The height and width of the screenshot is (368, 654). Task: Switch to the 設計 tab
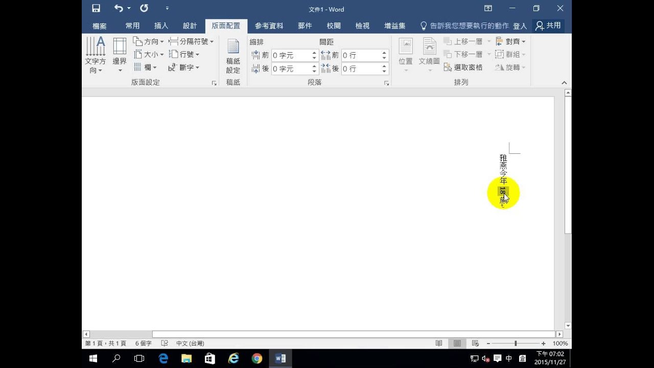click(190, 26)
